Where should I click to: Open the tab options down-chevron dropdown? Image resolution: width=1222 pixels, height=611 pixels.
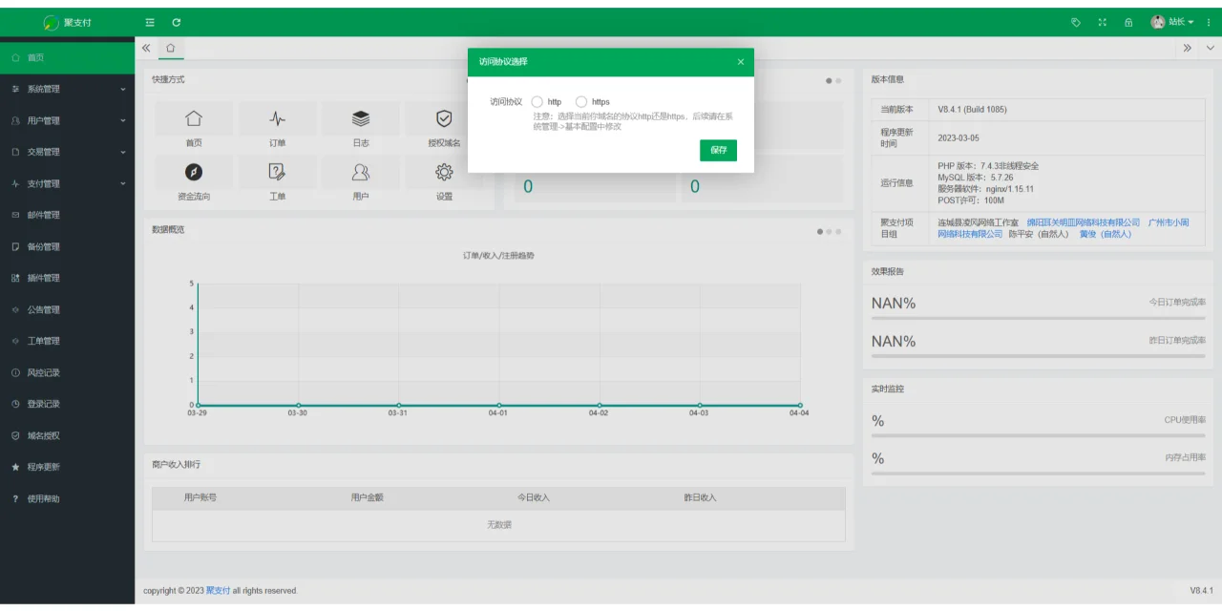(1211, 48)
